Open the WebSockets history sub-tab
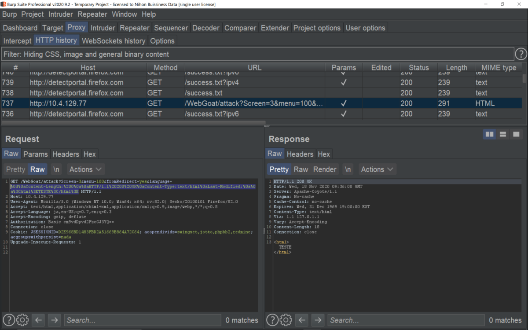The width and height of the screenshot is (528, 330). pos(114,41)
